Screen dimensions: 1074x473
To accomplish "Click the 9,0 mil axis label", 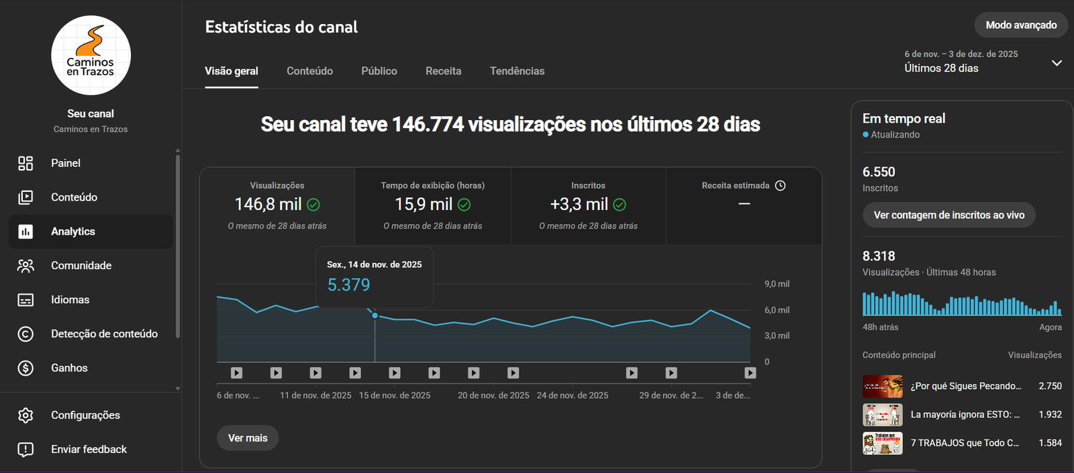I will 777,284.
